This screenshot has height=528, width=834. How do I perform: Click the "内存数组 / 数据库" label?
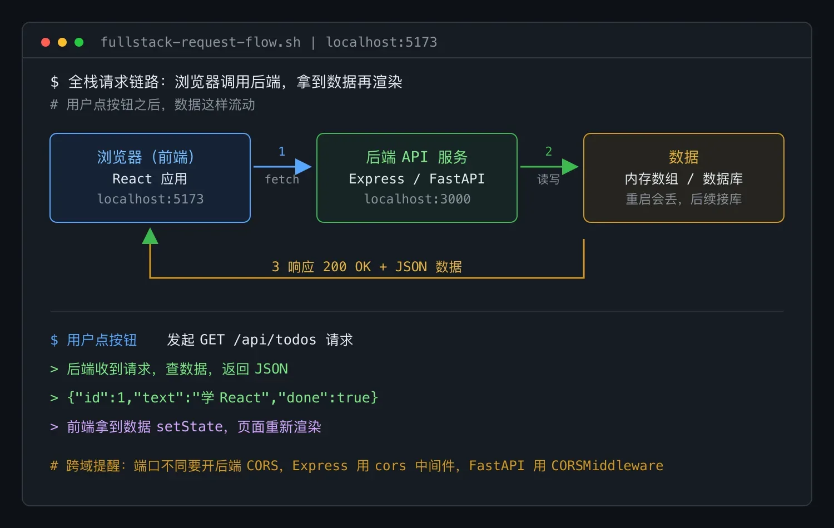click(x=684, y=179)
